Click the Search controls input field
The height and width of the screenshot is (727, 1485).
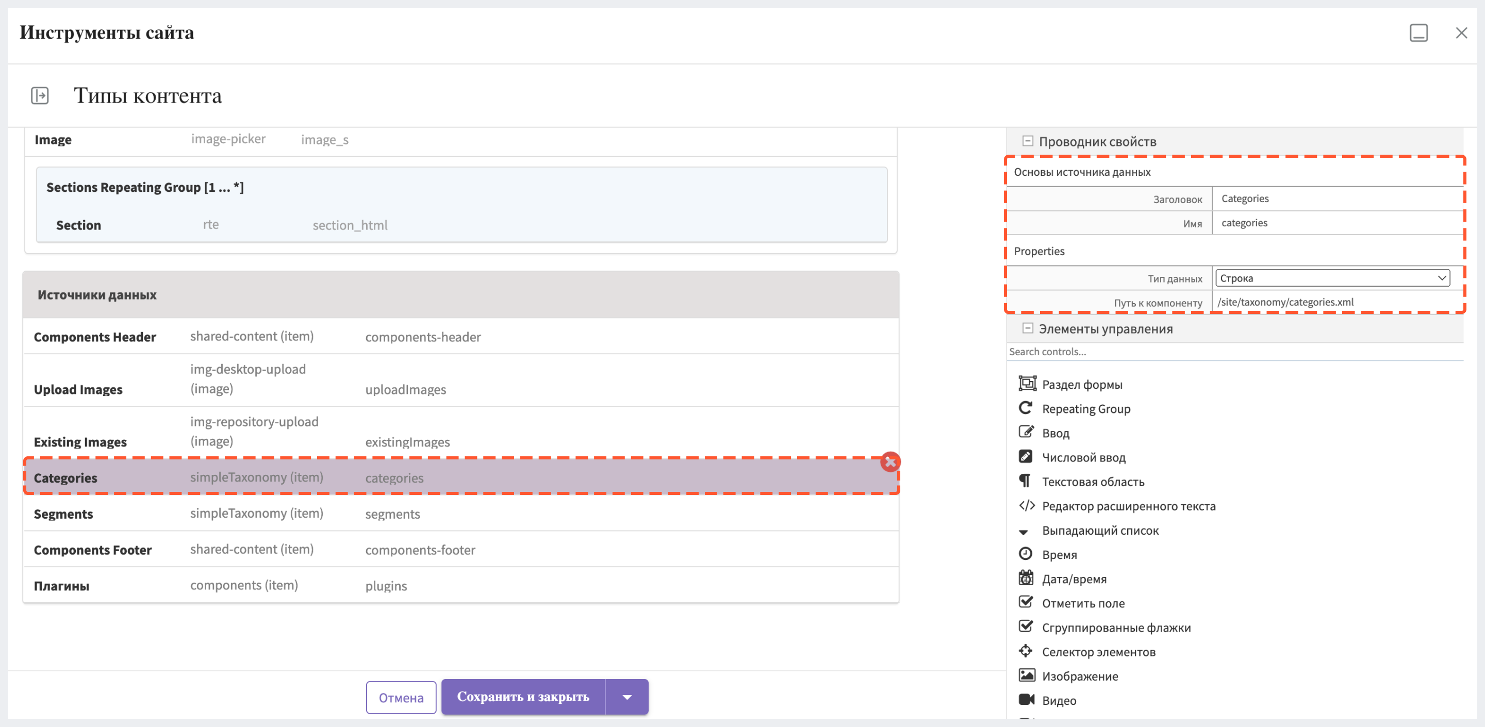tap(1234, 352)
